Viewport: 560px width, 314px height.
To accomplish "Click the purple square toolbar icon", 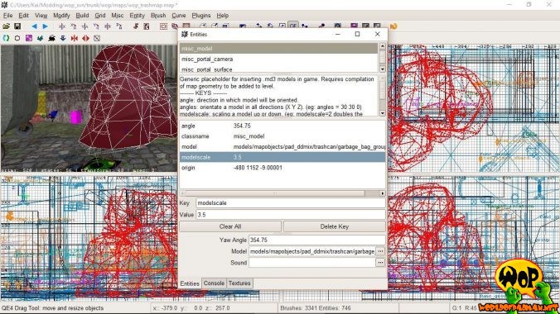I will click(x=28, y=38).
